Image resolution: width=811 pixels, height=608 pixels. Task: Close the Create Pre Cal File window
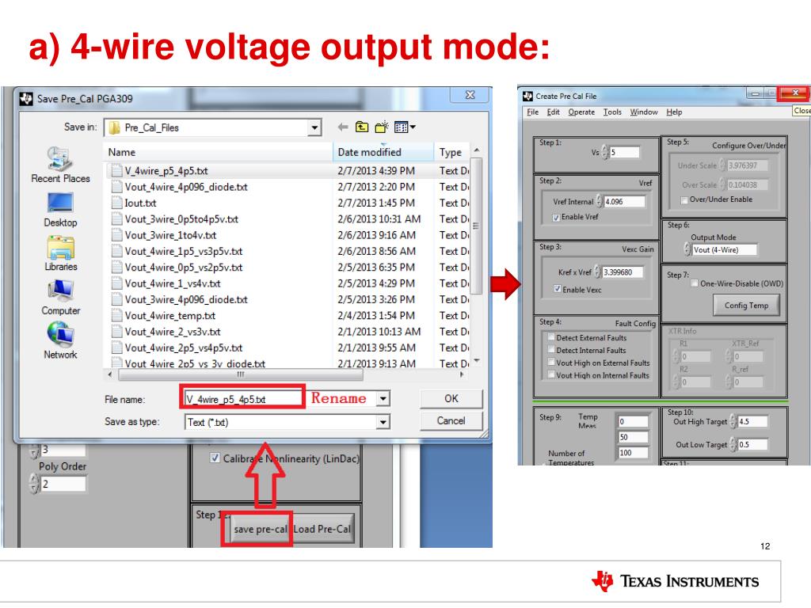795,93
